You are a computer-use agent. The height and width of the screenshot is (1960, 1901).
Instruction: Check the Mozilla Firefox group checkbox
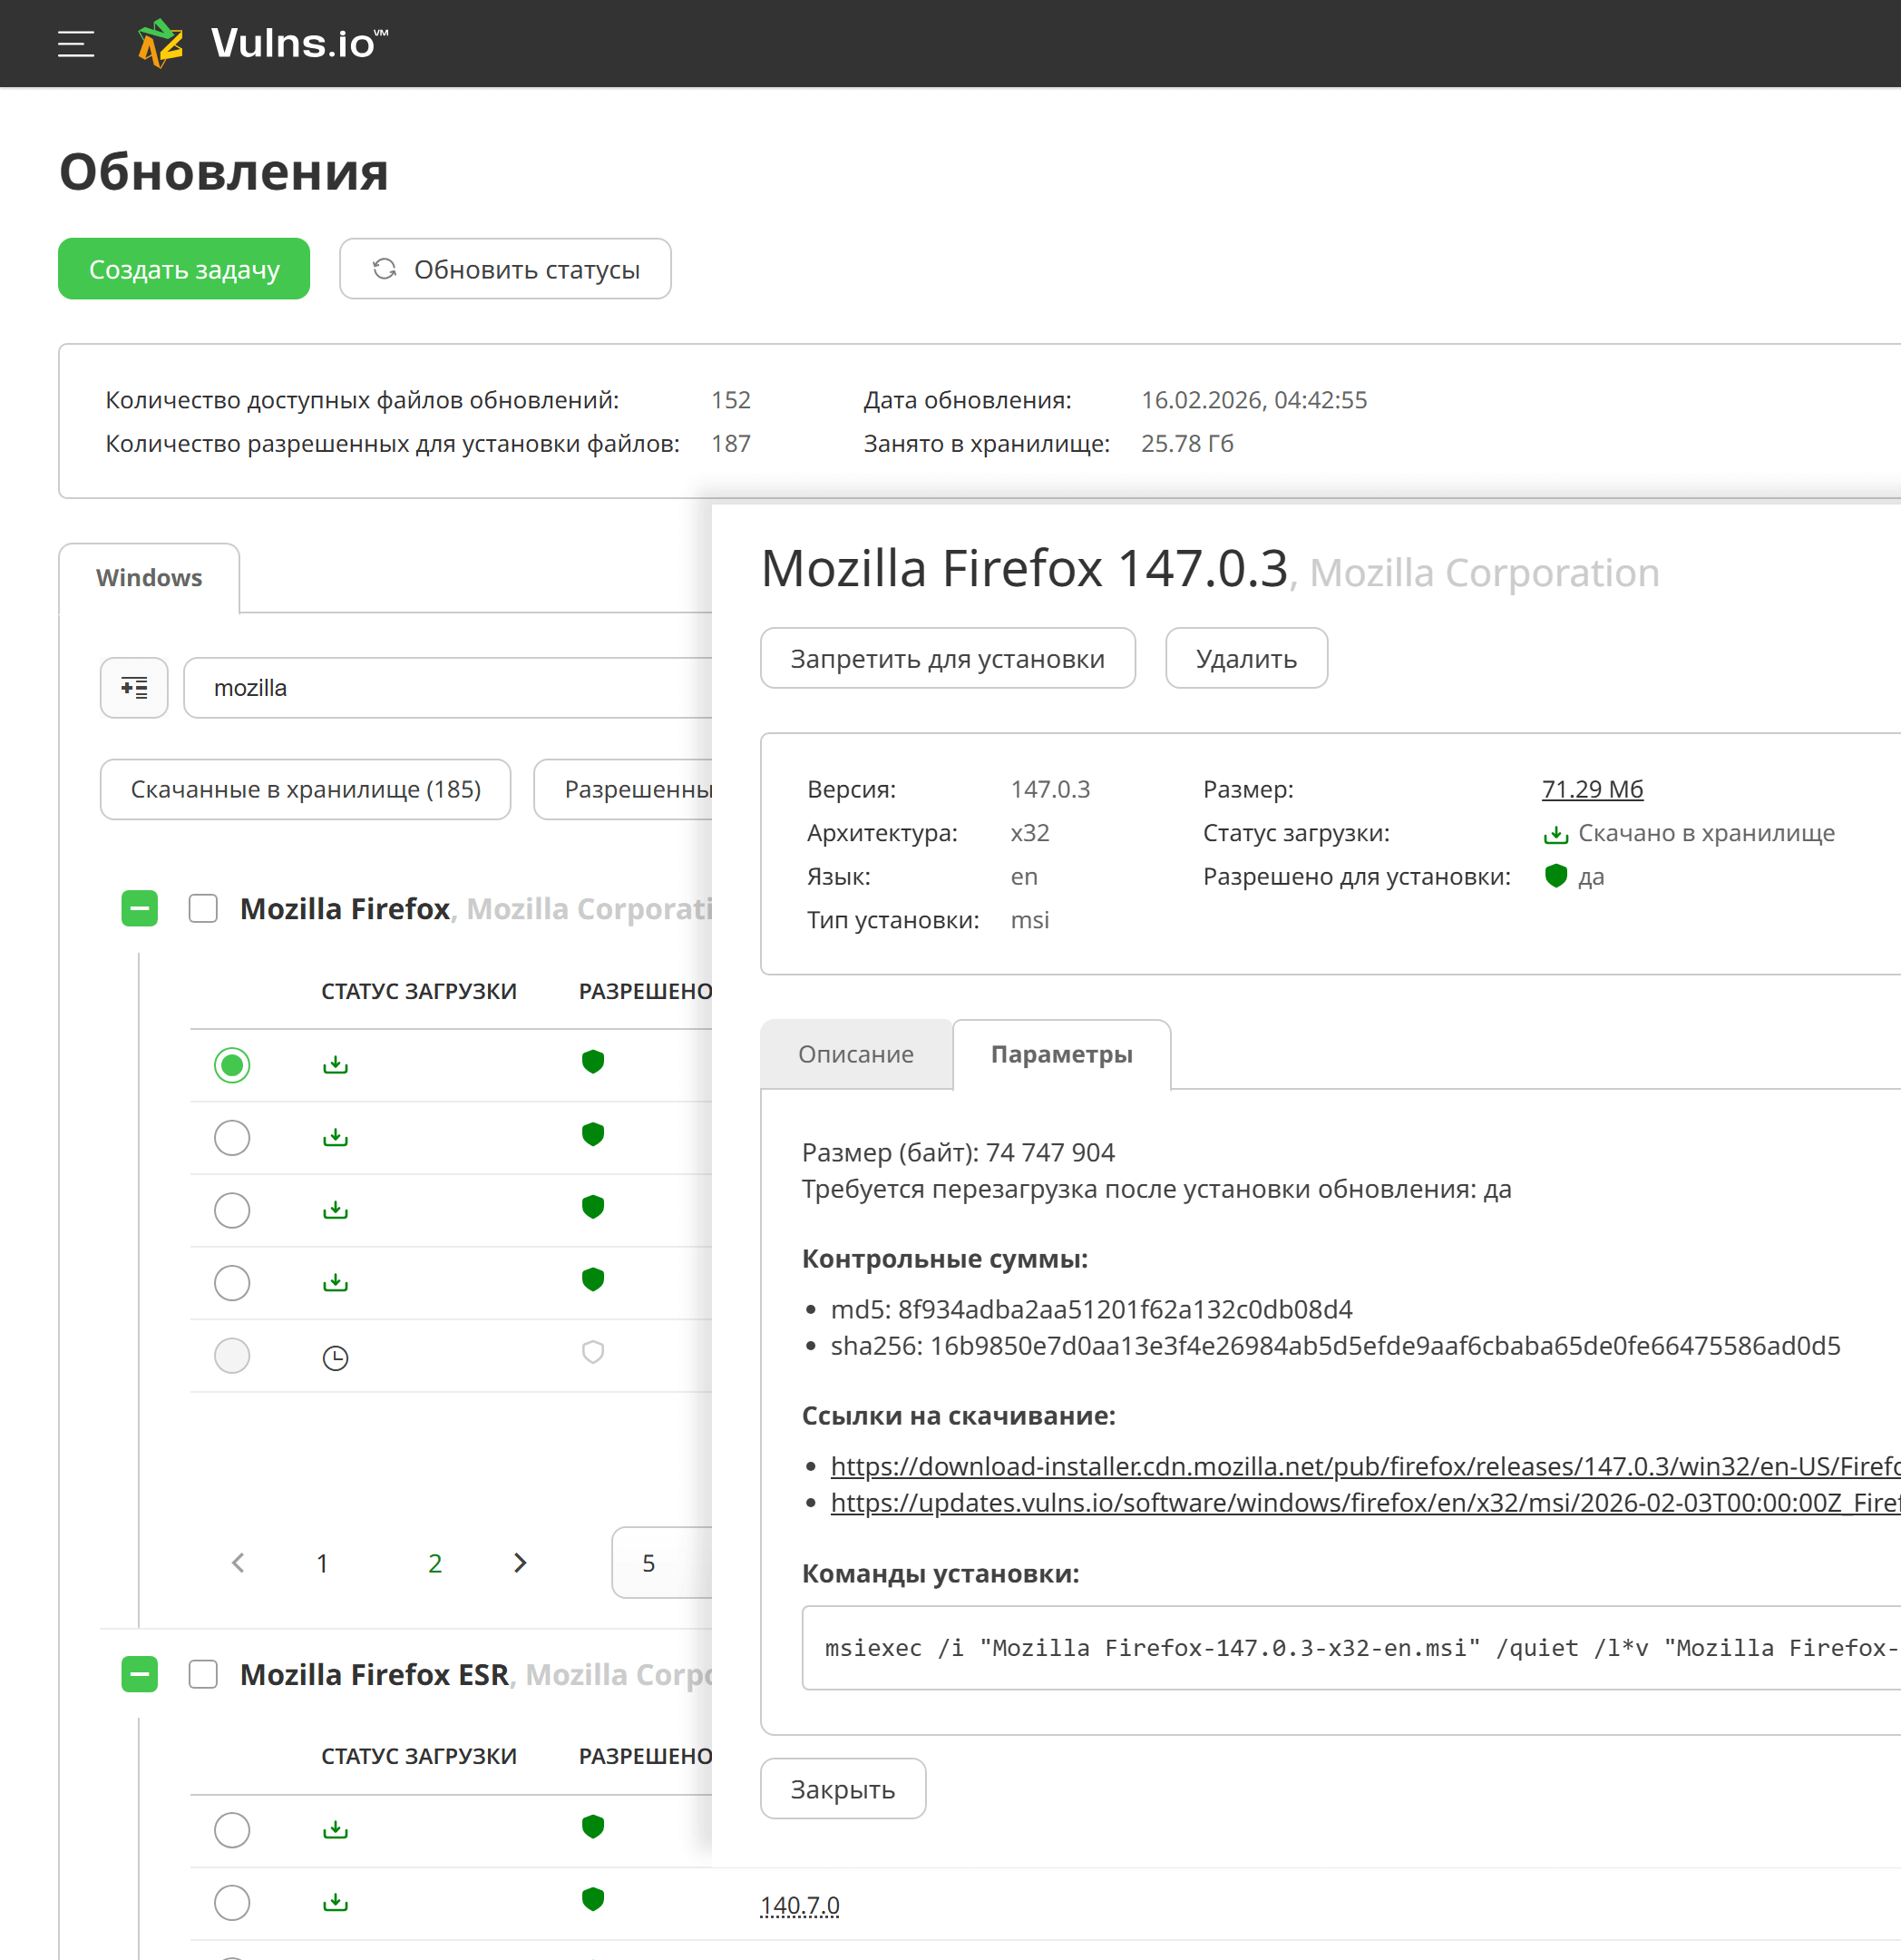pos(203,908)
